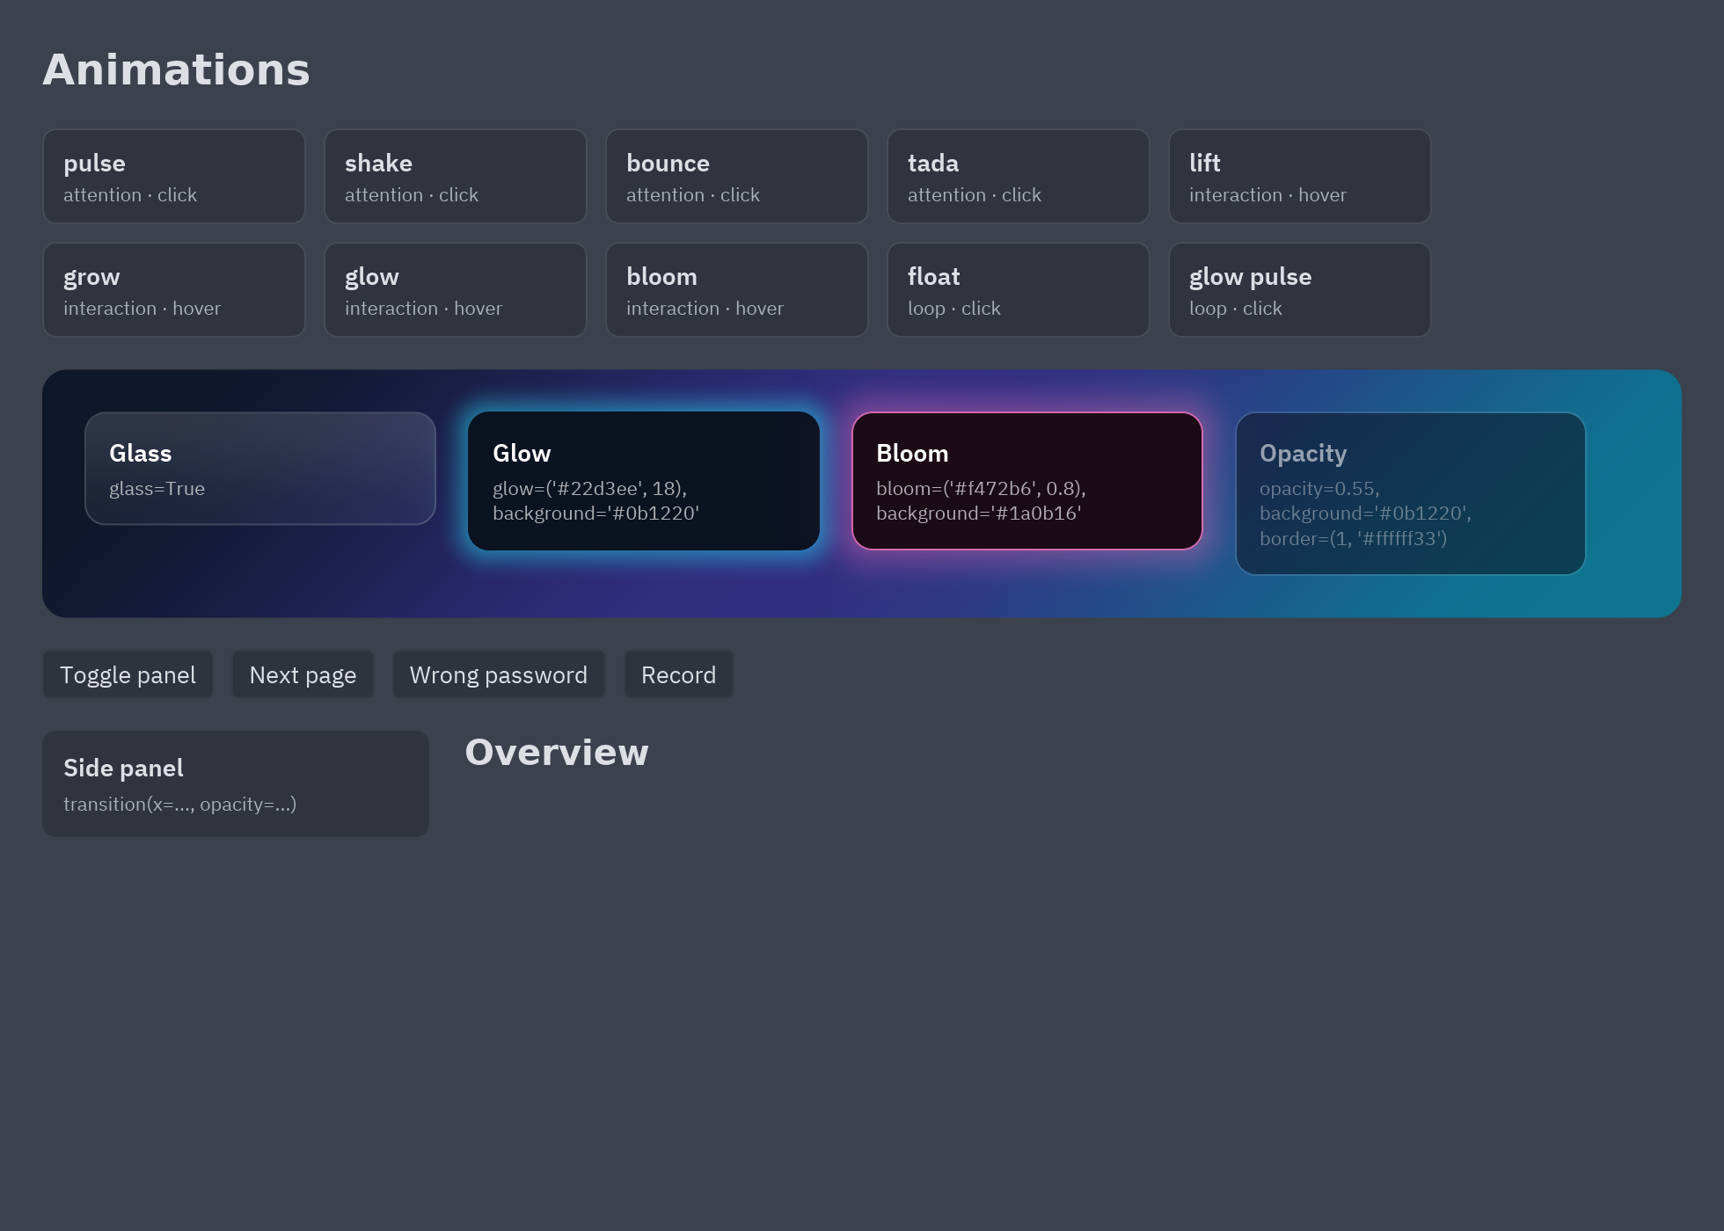Viewport: 1724px width, 1231px height.
Task: Click the grow interaction card
Action: pos(174,290)
